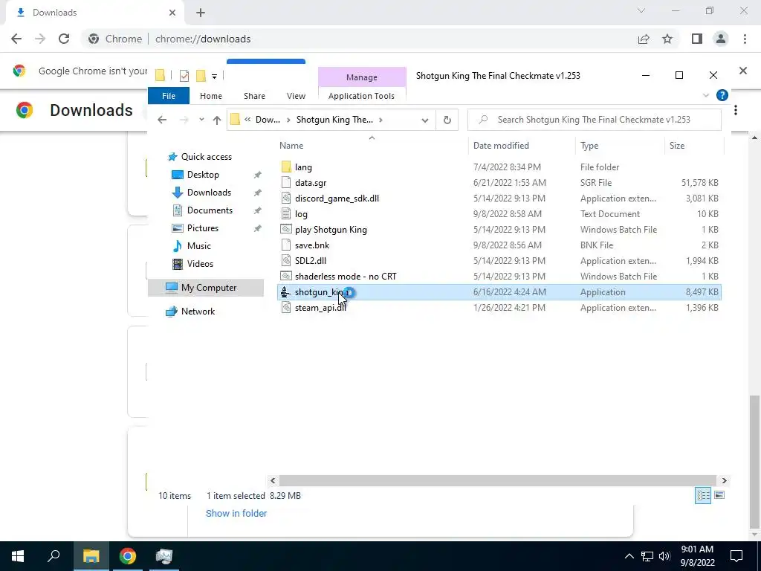Screen dimensions: 761x571
Task: Select SDL2.dll file
Action: [x=311, y=260]
